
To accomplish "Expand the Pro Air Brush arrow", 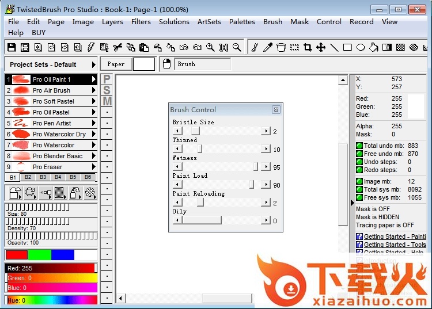I will click(x=94, y=90).
